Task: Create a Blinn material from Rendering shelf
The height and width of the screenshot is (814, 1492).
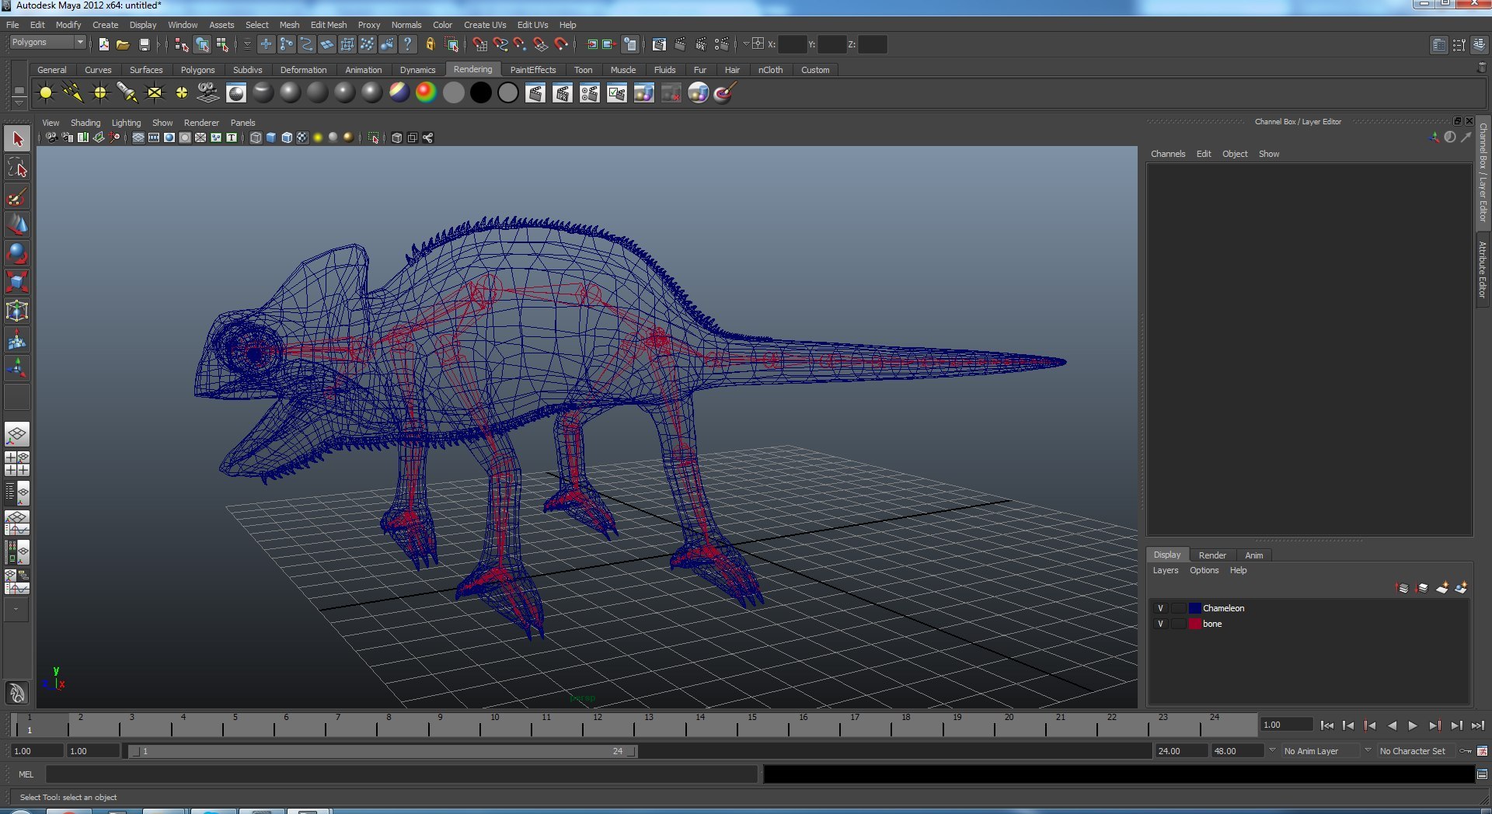Action: (x=291, y=93)
